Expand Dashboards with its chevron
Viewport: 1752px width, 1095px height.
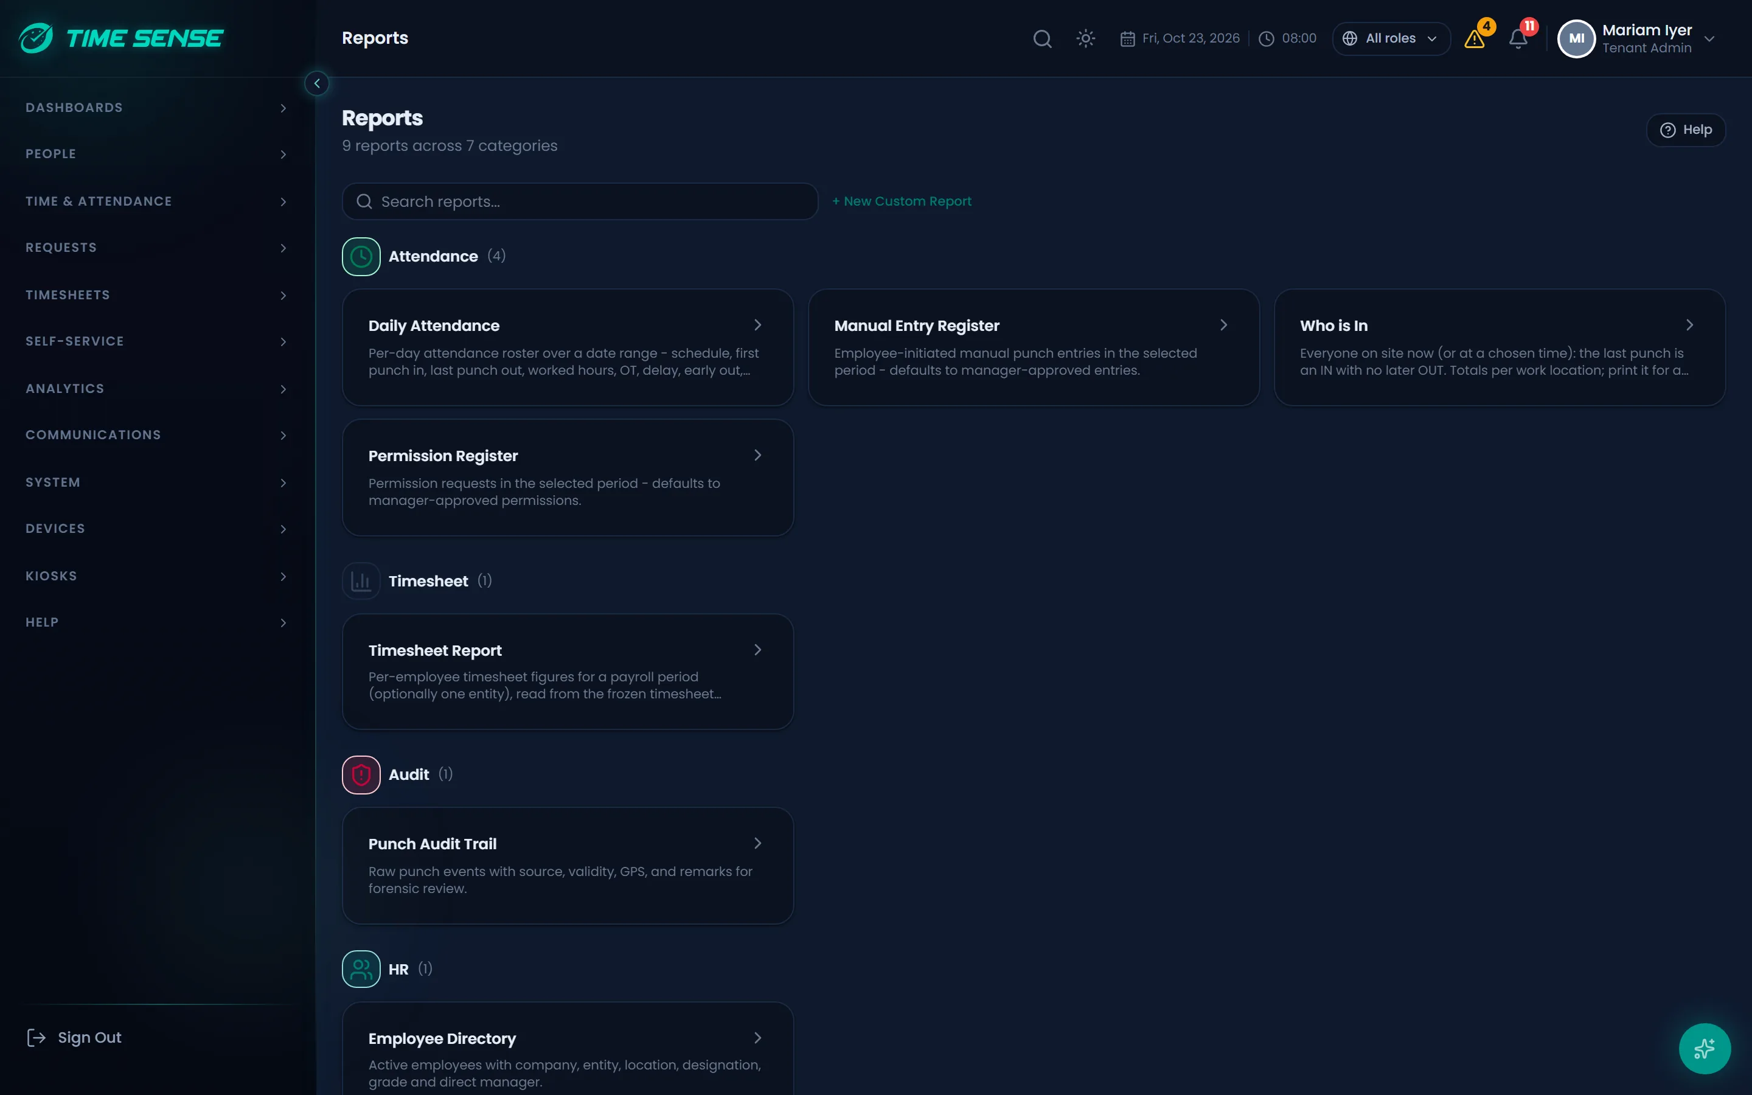click(x=283, y=108)
